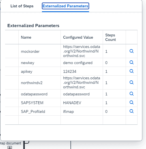Select the mockorder parameter name
This screenshot has width=146, height=149.
tap(30, 52)
